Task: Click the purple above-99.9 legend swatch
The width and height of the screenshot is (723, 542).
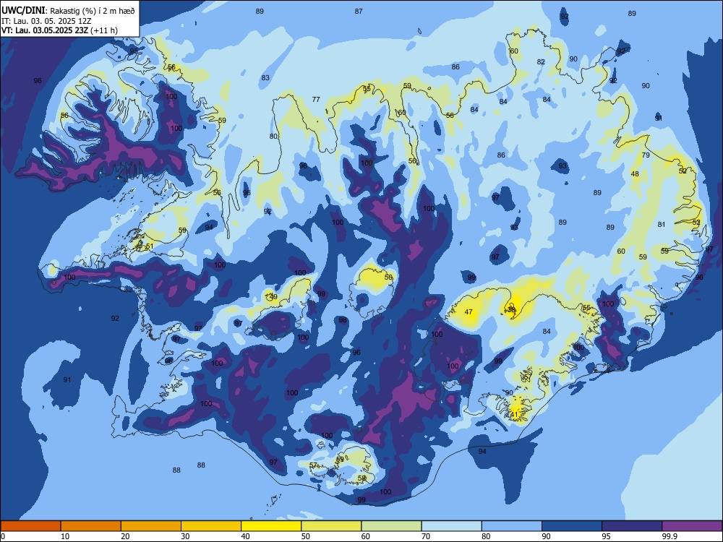Action: 692,526
